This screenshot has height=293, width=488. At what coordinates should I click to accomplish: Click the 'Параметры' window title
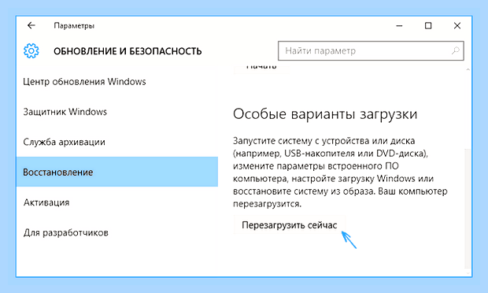[x=74, y=25]
